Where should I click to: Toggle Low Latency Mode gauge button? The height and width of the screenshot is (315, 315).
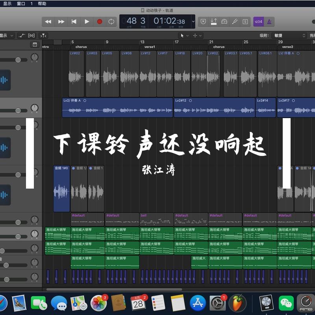[224, 22]
